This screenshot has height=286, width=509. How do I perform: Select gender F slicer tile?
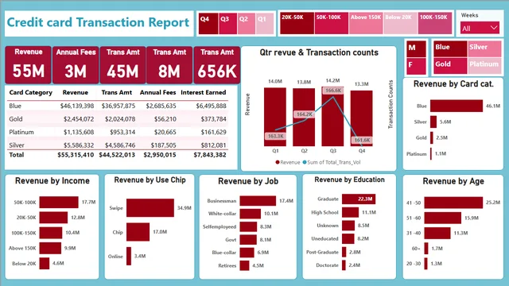[x=416, y=66]
